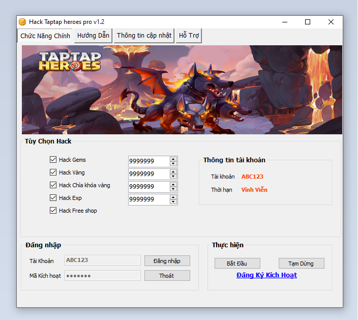Uncheck the Hack Gems checkbox
Image resolution: width=358 pixels, height=320 pixels.
(x=53, y=160)
